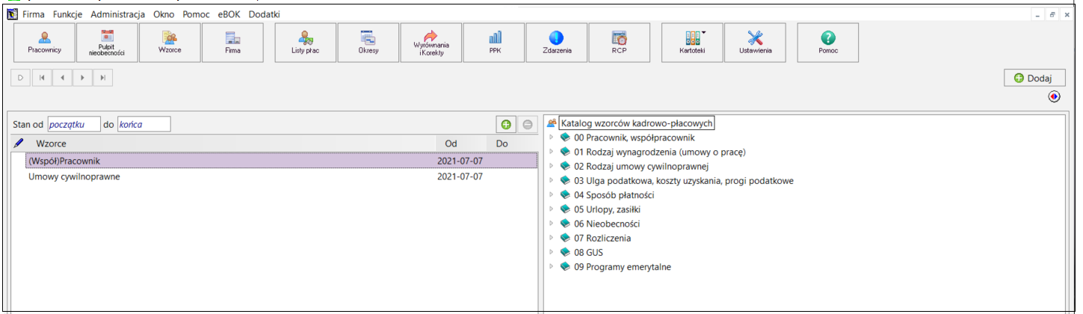Open Wyrównania i Korekty toolbar button
The height and width of the screenshot is (314, 1083).
[x=431, y=43]
